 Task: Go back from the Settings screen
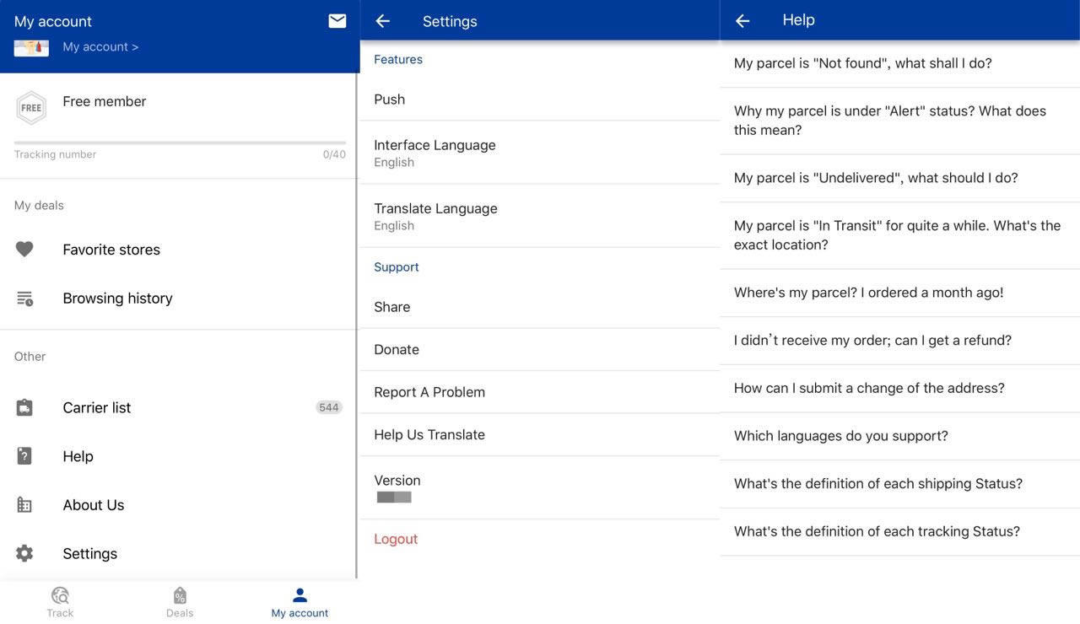[x=383, y=21]
